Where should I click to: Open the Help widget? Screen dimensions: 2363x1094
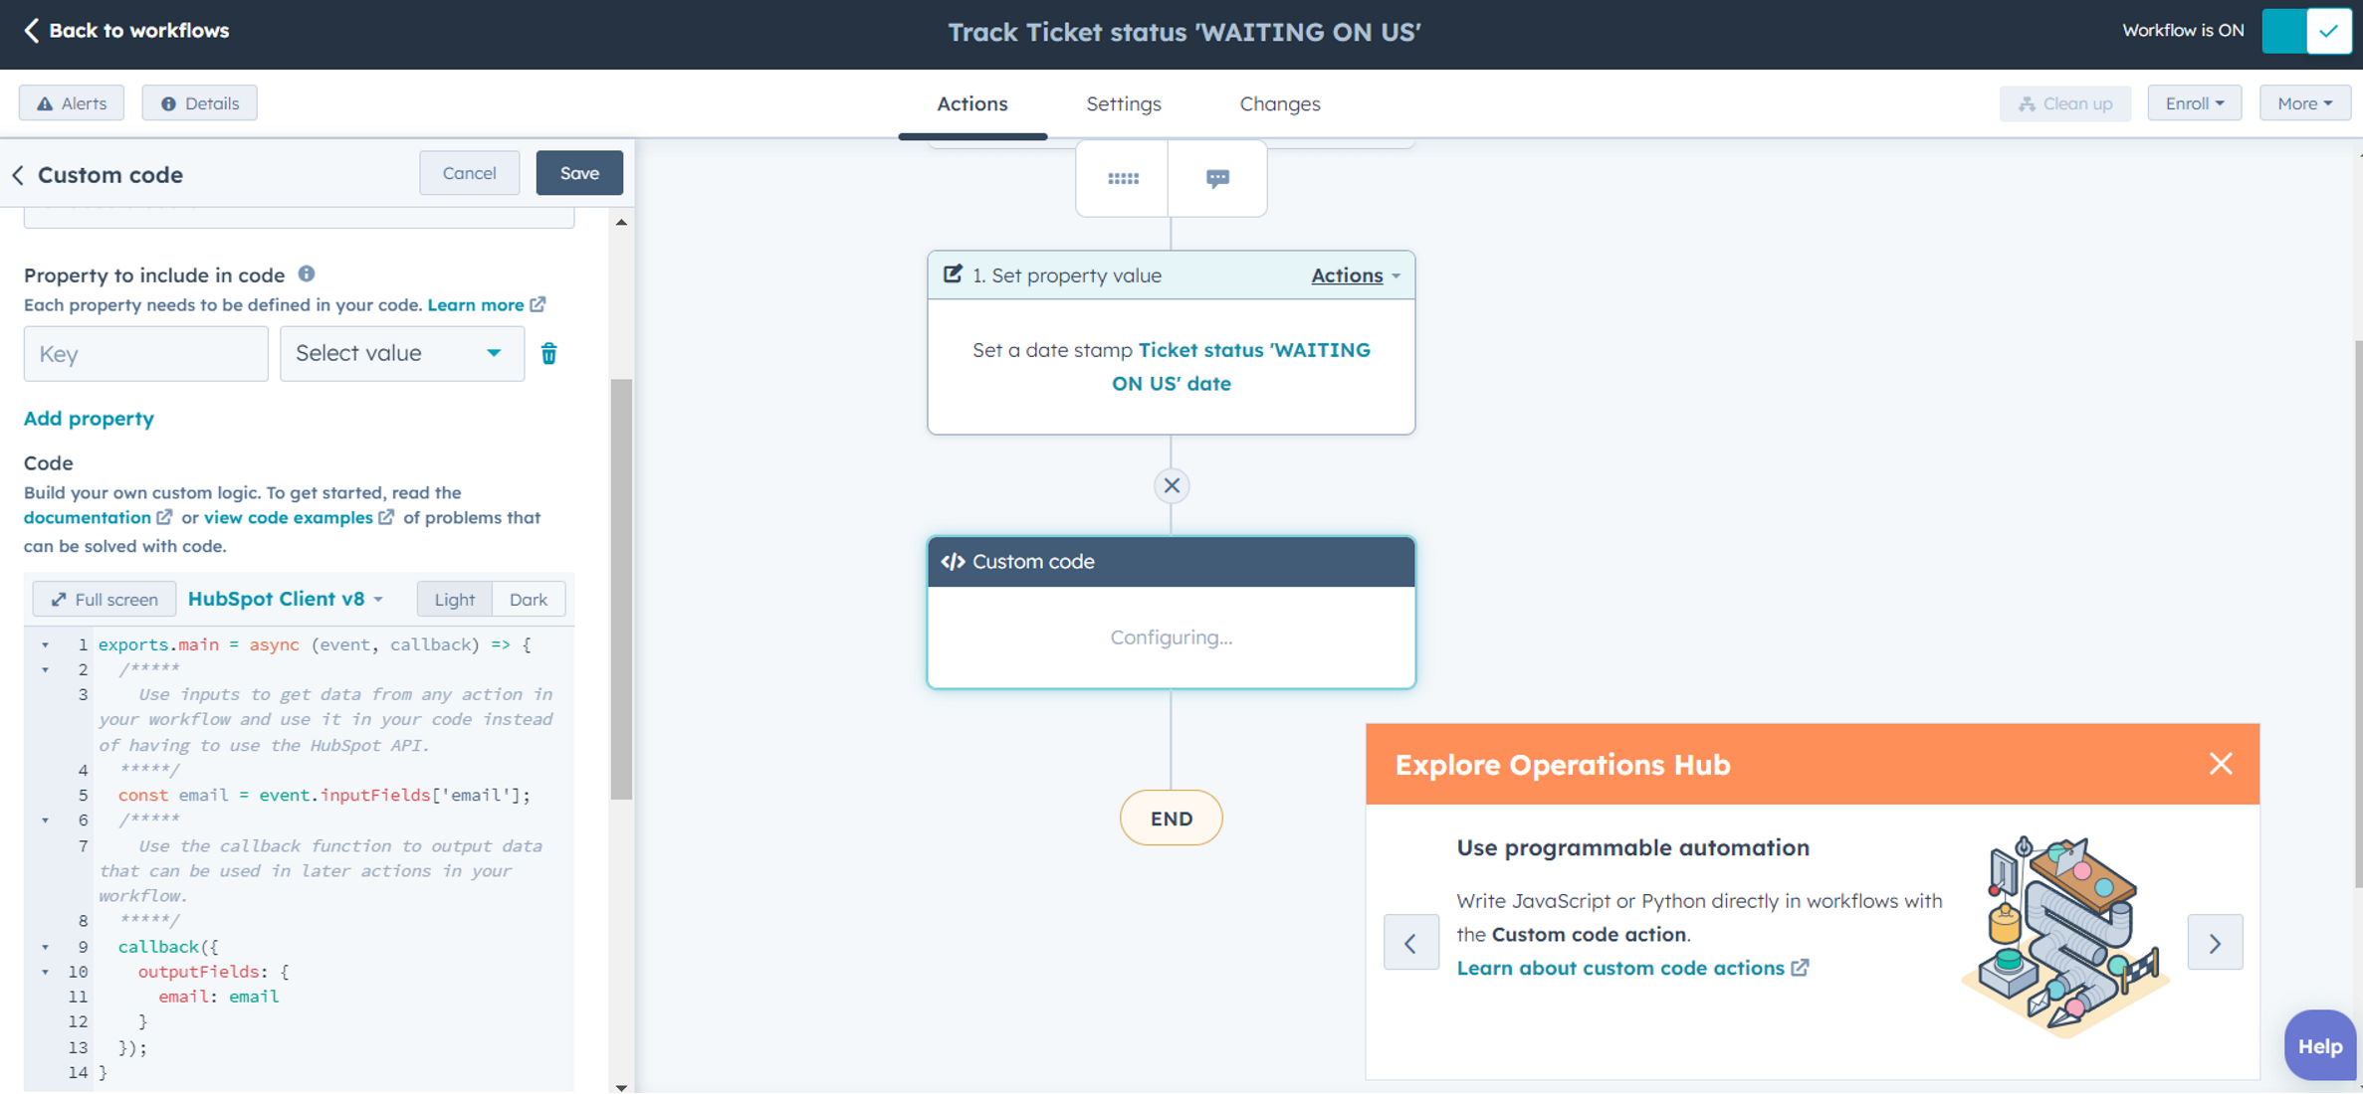(x=2320, y=1046)
